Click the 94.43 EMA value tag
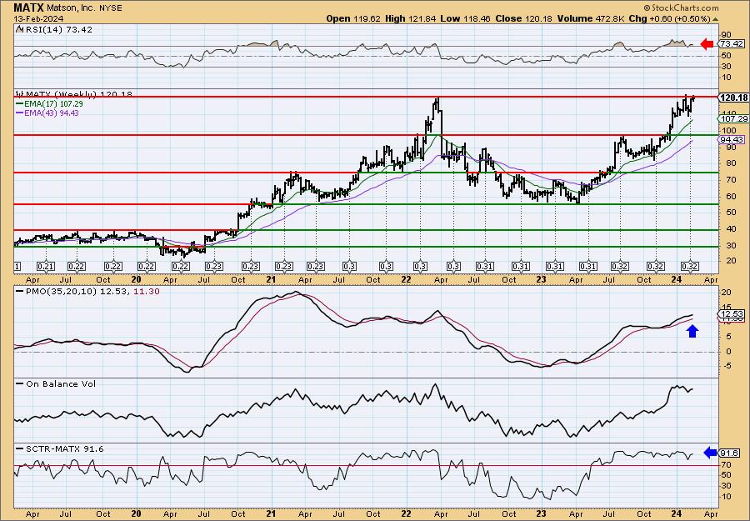750x521 pixels. point(732,139)
